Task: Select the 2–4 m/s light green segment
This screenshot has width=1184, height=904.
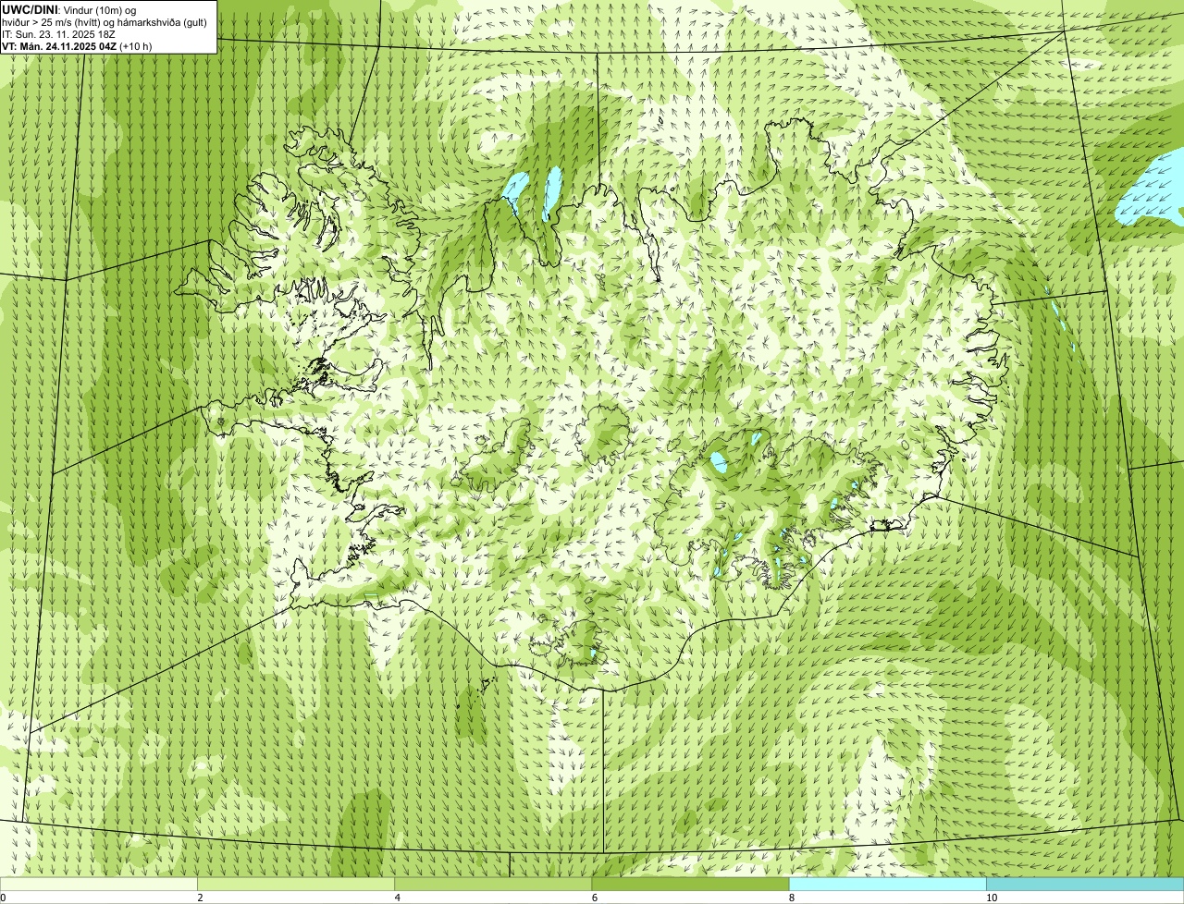Action: (296, 884)
